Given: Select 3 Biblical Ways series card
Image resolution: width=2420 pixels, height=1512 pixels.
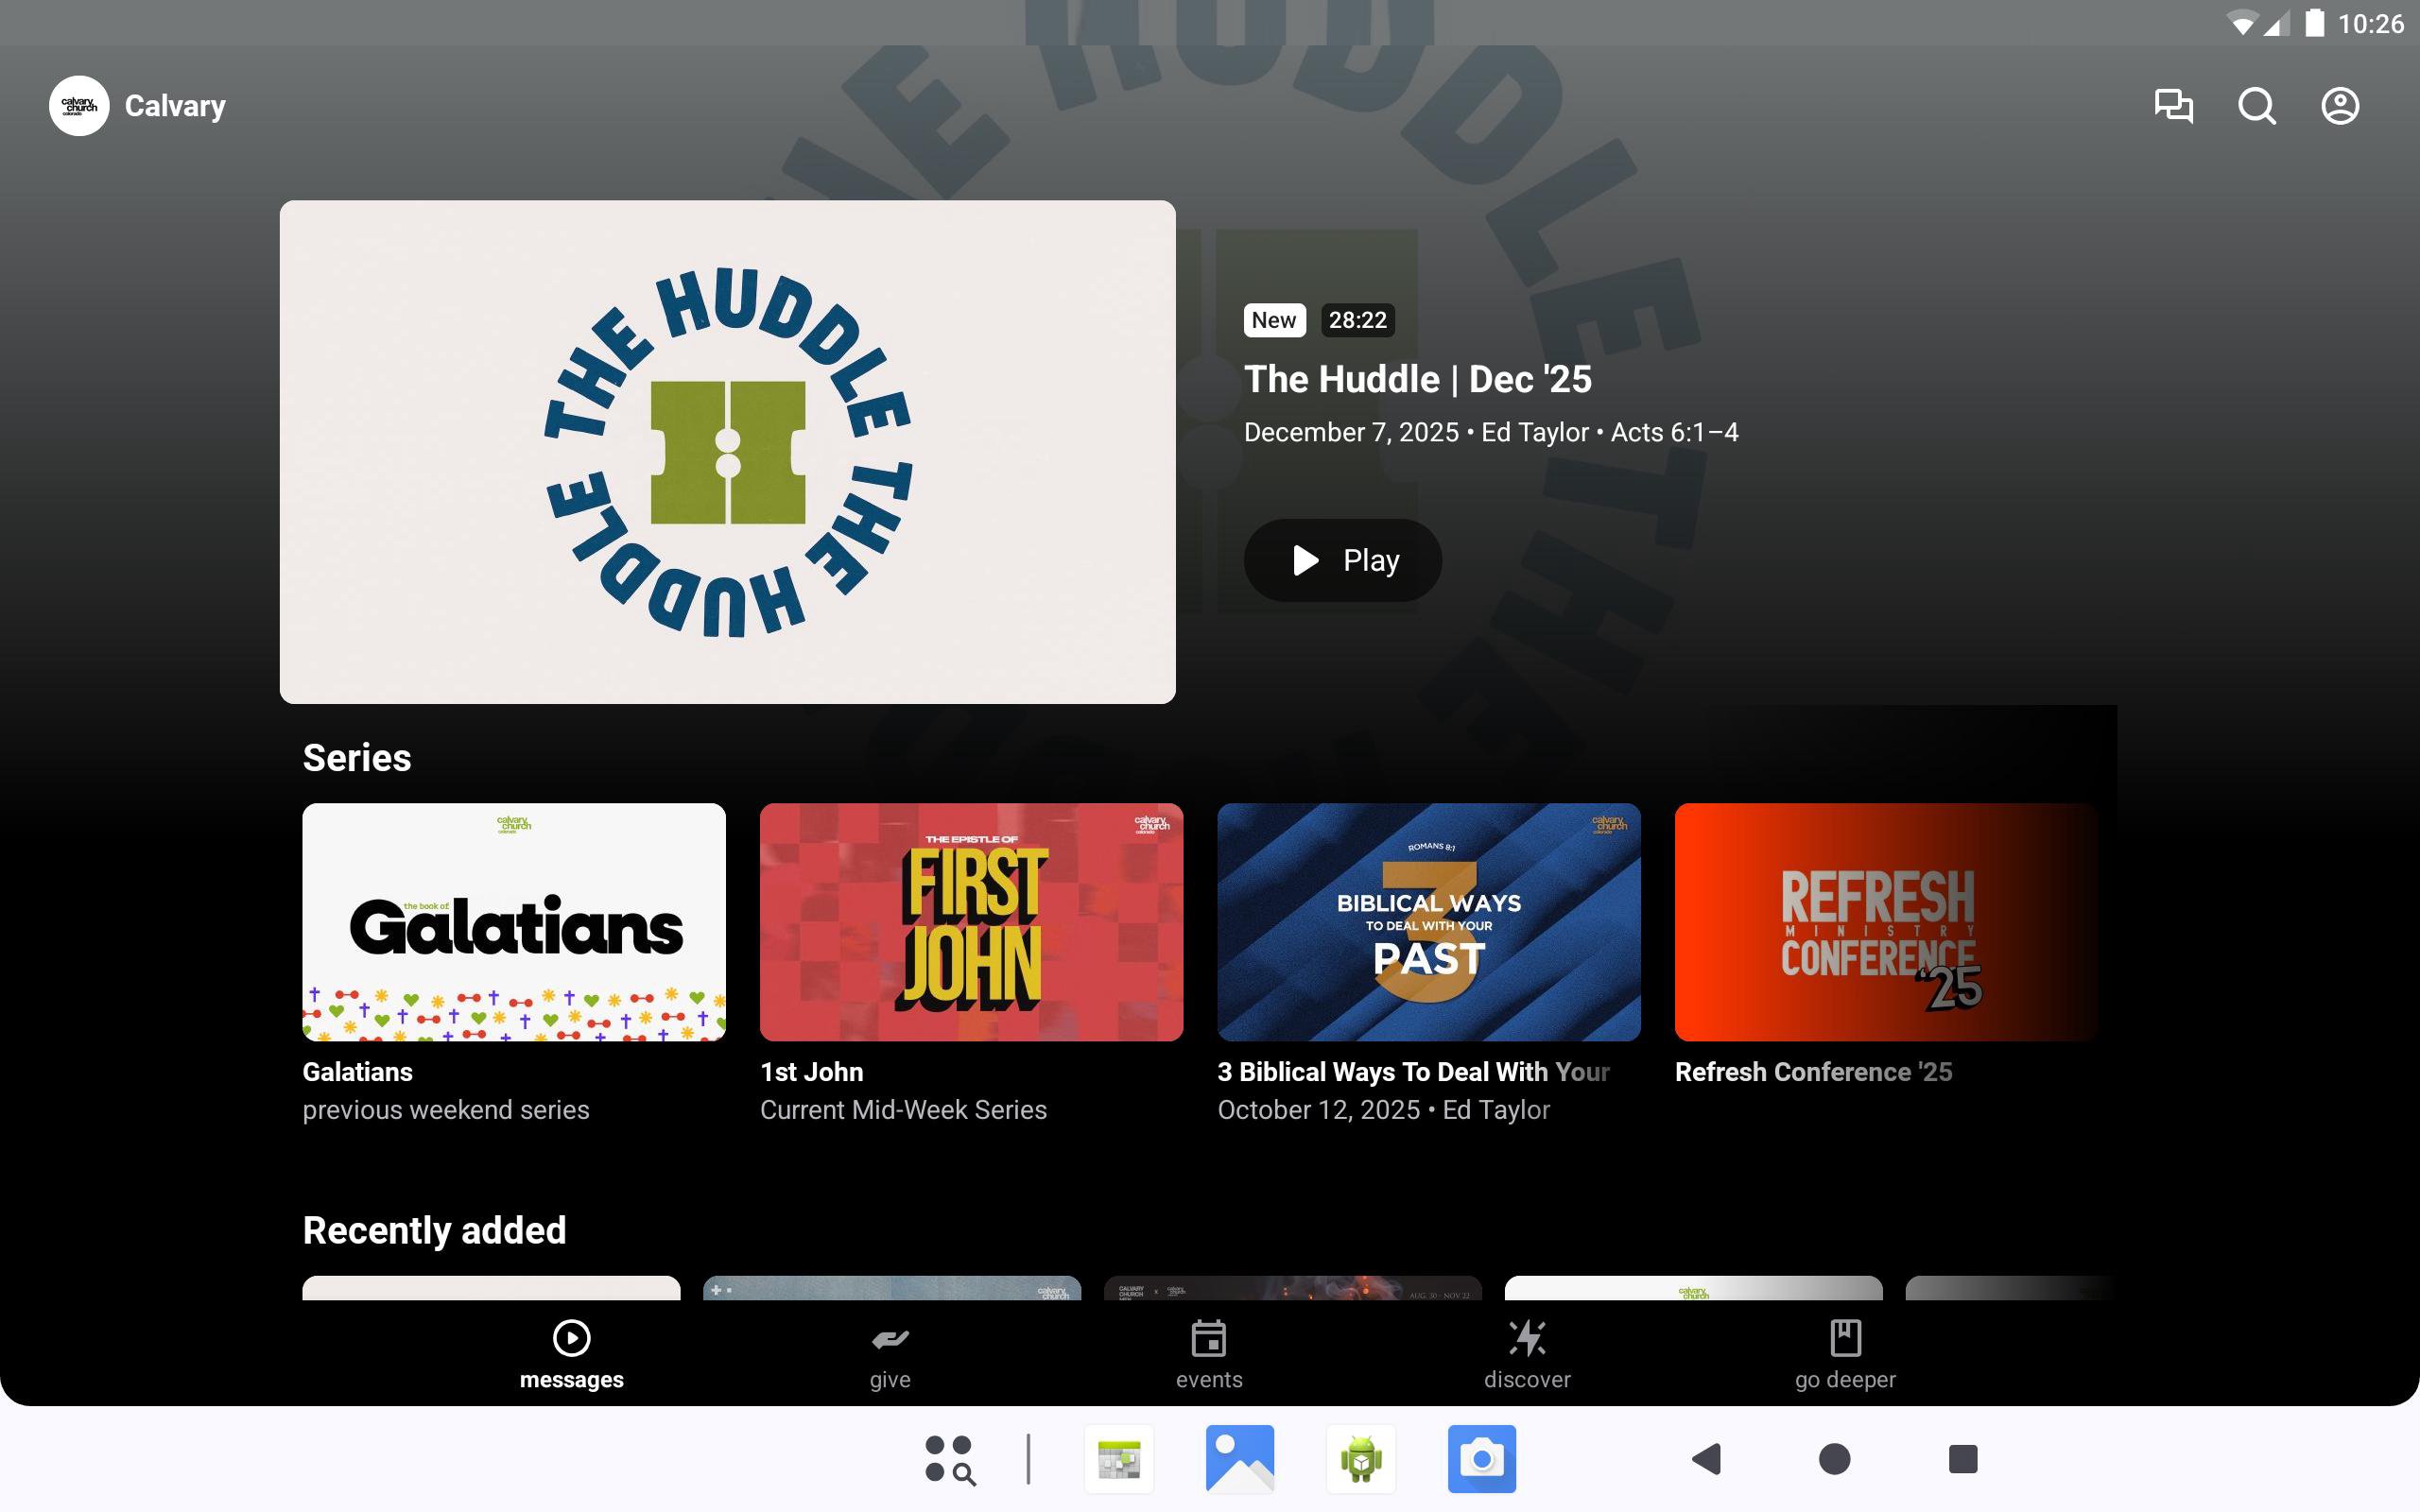Looking at the screenshot, I should [1428, 921].
